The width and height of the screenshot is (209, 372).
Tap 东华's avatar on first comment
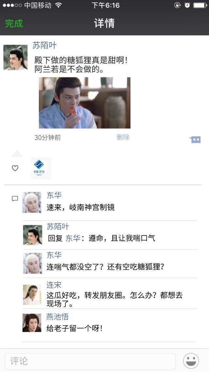32,202
